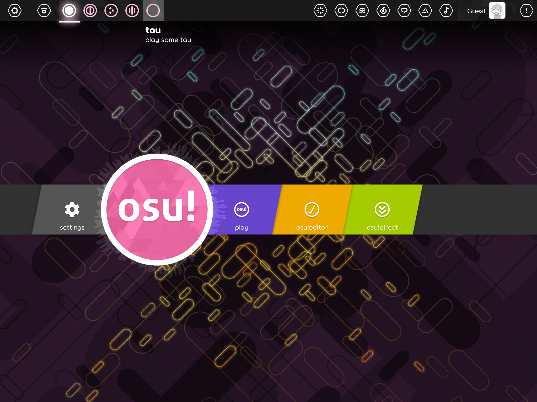Click the purple play button
The height and width of the screenshot is (402, 537).
click(241, 209)
